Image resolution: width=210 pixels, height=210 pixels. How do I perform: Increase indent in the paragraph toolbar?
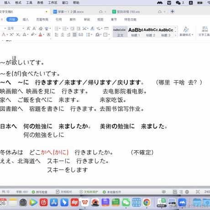click(79, 28)
